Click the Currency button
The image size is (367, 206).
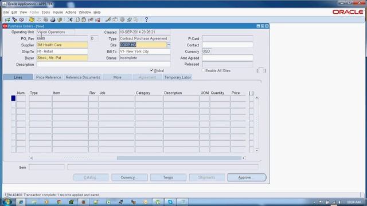point(130,177)
